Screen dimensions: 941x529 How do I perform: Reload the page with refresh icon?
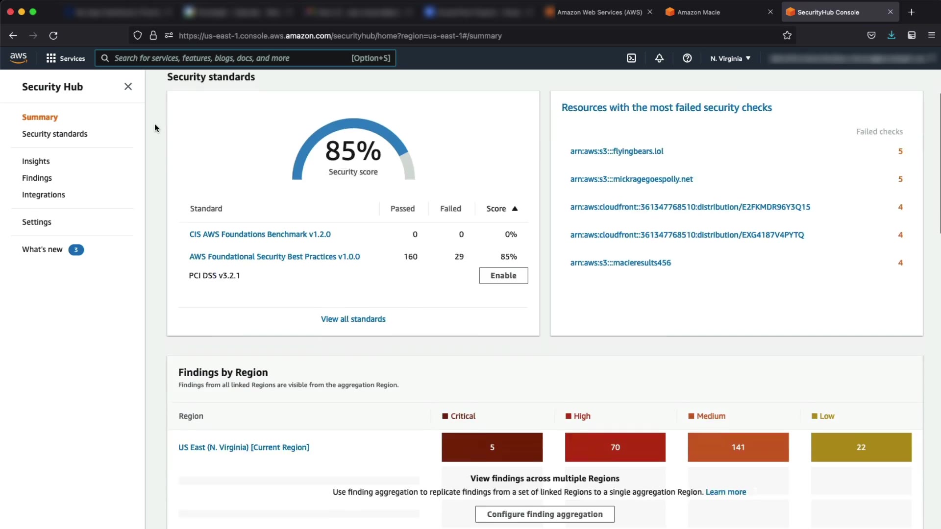tap(53, 35)
